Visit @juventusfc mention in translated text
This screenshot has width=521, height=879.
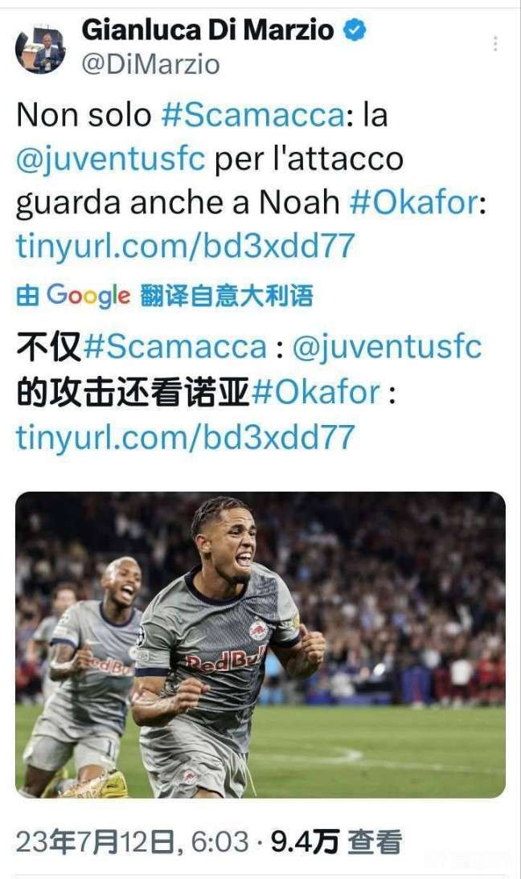[x=387, y=347]
